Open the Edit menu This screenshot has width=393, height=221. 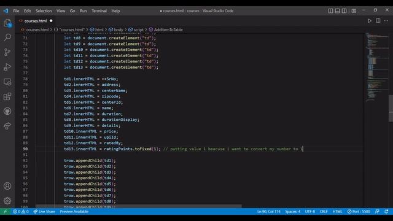(x=27, y=11)
